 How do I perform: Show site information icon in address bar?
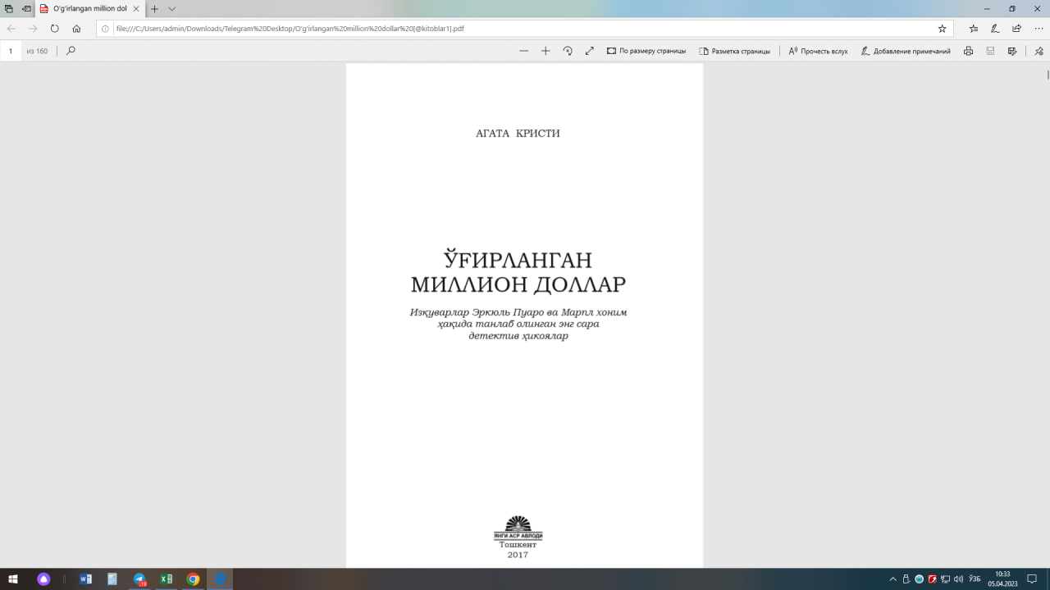point(105,28)
